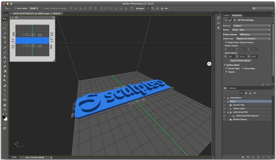Select the Crop tool

5,38
